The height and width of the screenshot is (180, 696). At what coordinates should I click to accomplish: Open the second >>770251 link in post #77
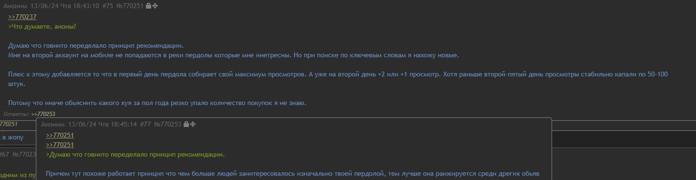(x=60, y=145)
